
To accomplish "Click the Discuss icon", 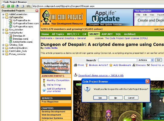I will [134, 65].
